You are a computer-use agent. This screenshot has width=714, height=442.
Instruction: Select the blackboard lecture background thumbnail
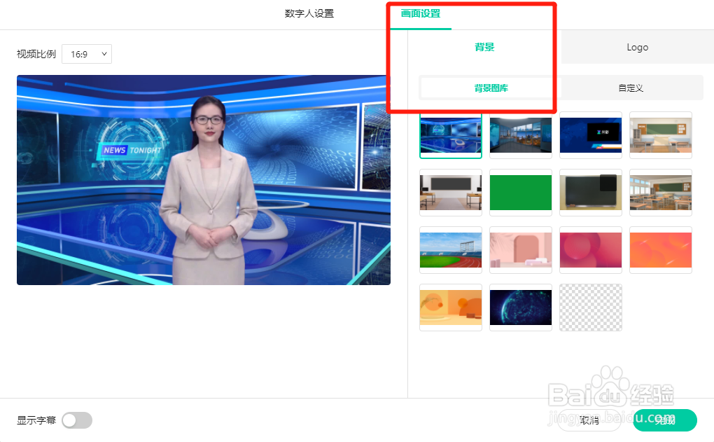pos(451,193)
